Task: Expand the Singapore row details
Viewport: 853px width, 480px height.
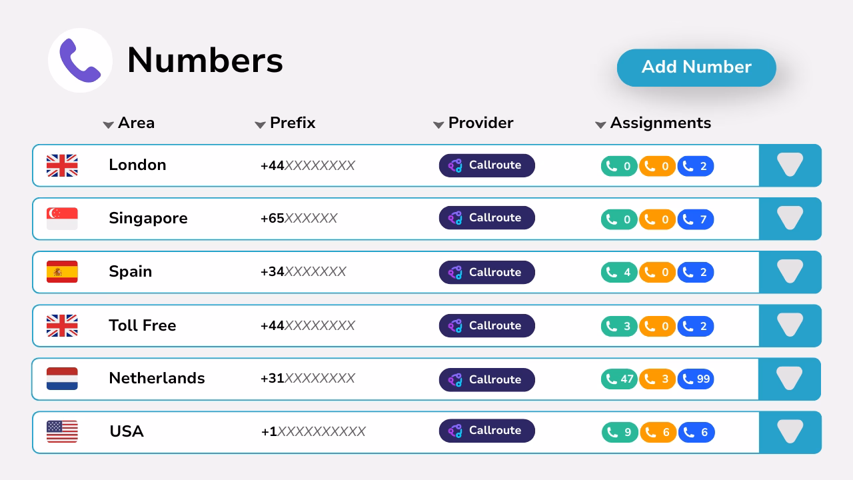Action: coord(790,219)
